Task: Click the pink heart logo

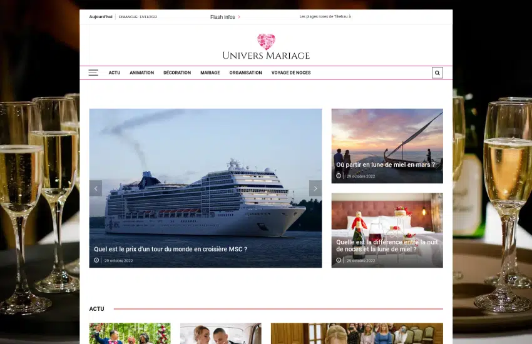Action: pyautogui.click(x=266, y=41)
